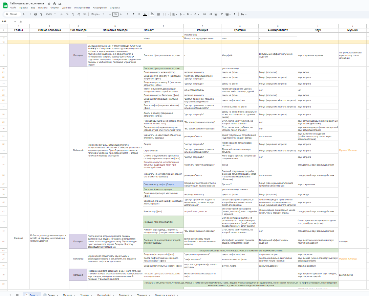This screenshot has height=296, width=369.
Task: Open the Справка menu
Action: 115,8
